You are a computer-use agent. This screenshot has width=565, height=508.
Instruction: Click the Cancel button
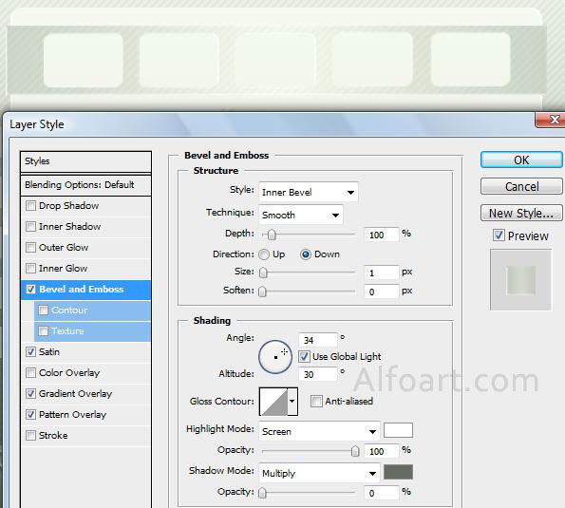coord(521,186)
